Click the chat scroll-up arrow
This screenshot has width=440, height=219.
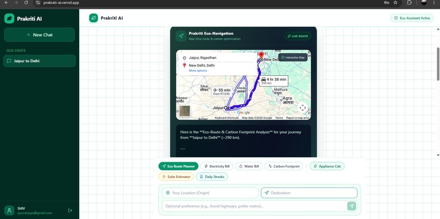438,29
